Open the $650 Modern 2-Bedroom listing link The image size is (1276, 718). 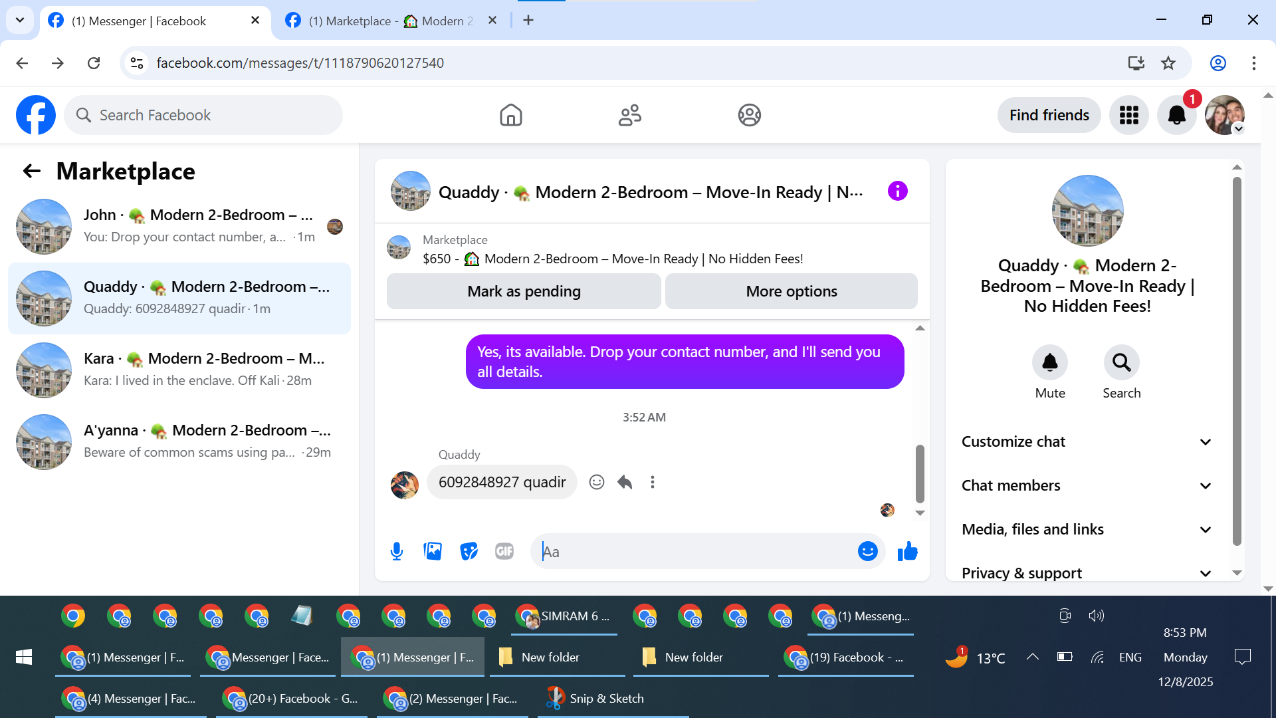[613, 259]
